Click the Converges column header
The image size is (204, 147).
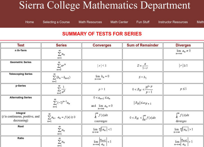pos(102,45)
